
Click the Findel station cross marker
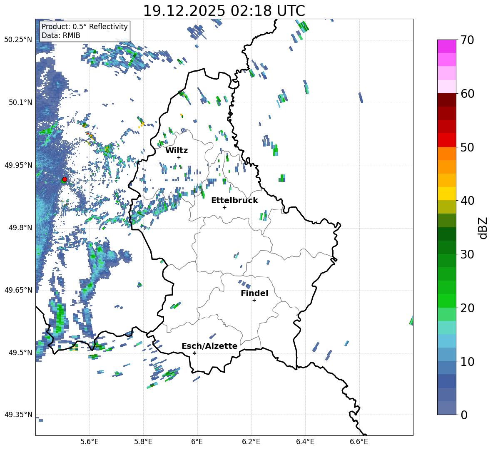tap(254, 300)
